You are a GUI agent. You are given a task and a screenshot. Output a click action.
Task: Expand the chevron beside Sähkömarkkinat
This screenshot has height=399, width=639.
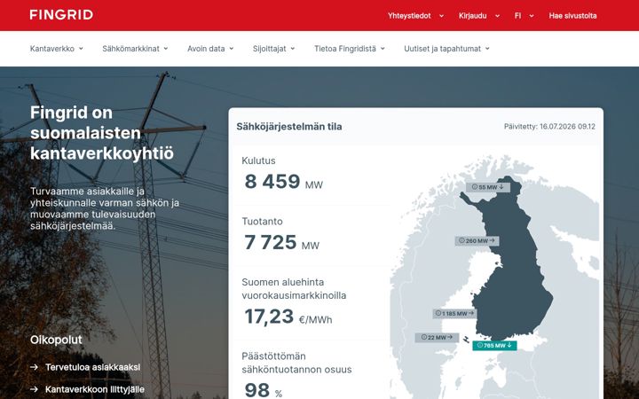point(165,49)
